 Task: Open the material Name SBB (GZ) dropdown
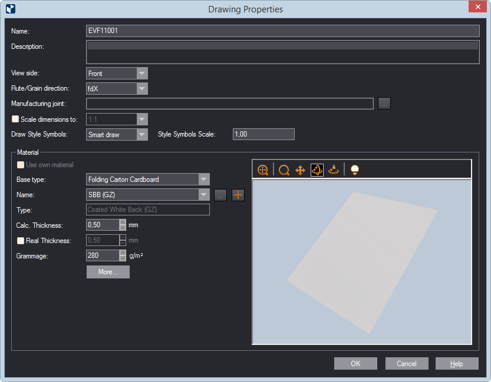[x=204, y=195]
